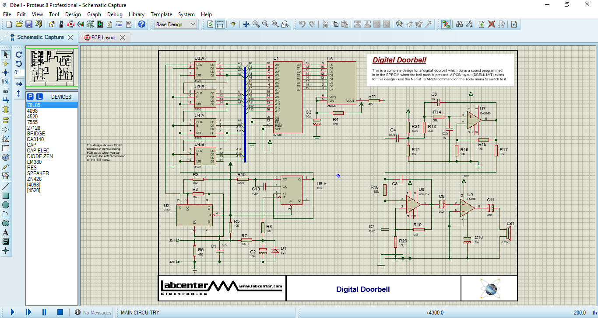Open the Graph menu
Viewport: 598px width, 318px height.
[94, 14]
